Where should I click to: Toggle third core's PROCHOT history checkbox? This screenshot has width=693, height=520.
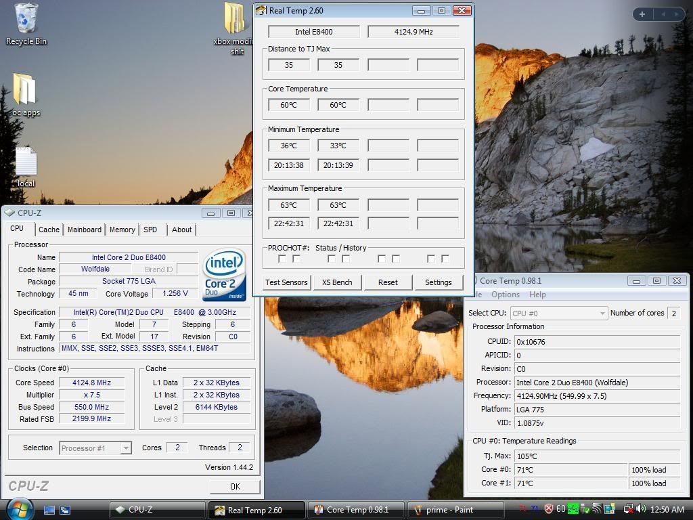[x=396, y=259]
